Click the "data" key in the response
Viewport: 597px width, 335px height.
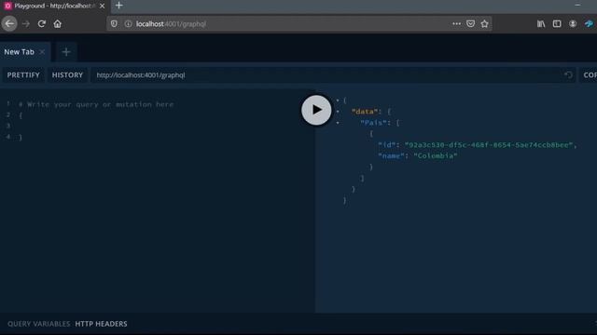365,112
